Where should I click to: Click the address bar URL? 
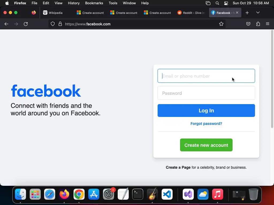[x=88, y=24]
